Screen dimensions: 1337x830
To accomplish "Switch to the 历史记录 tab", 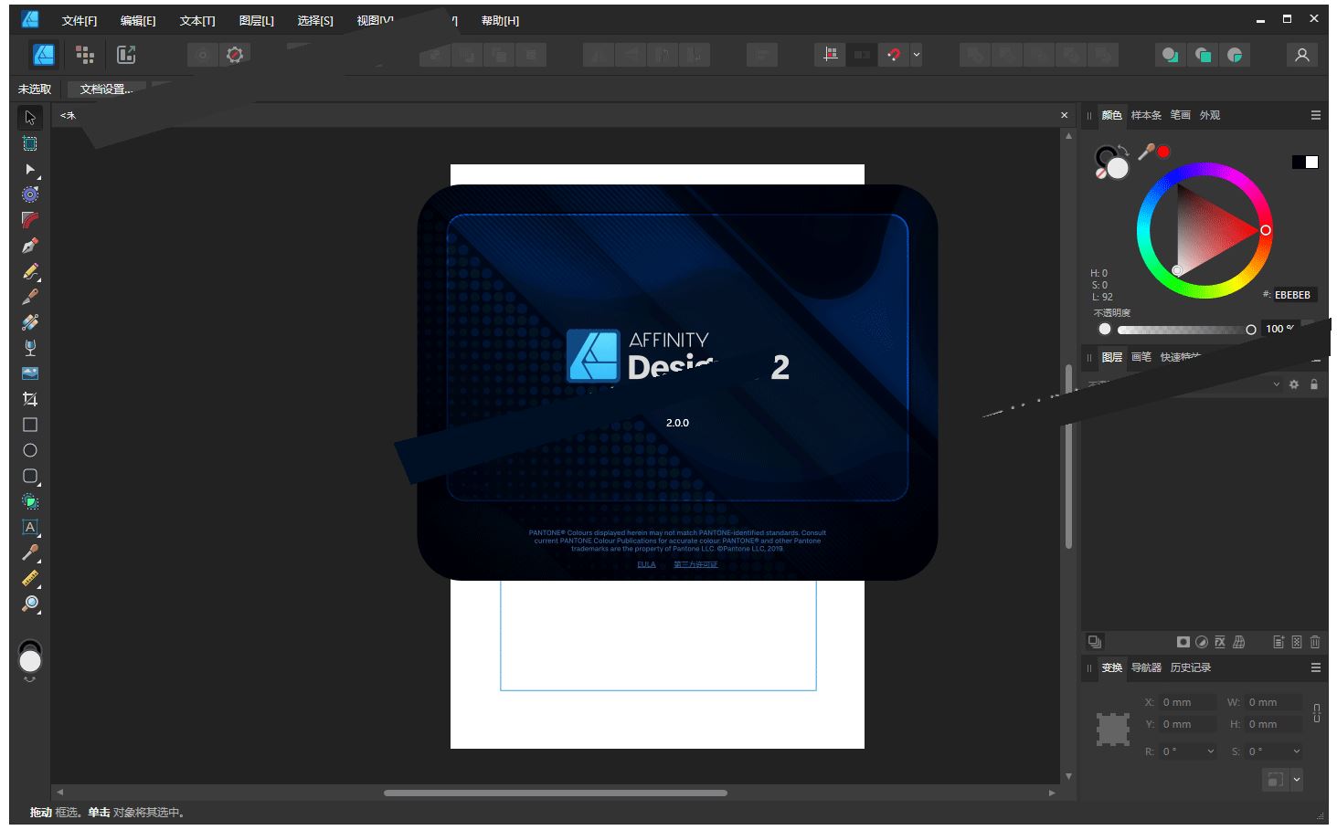I will pos(1190,667).
